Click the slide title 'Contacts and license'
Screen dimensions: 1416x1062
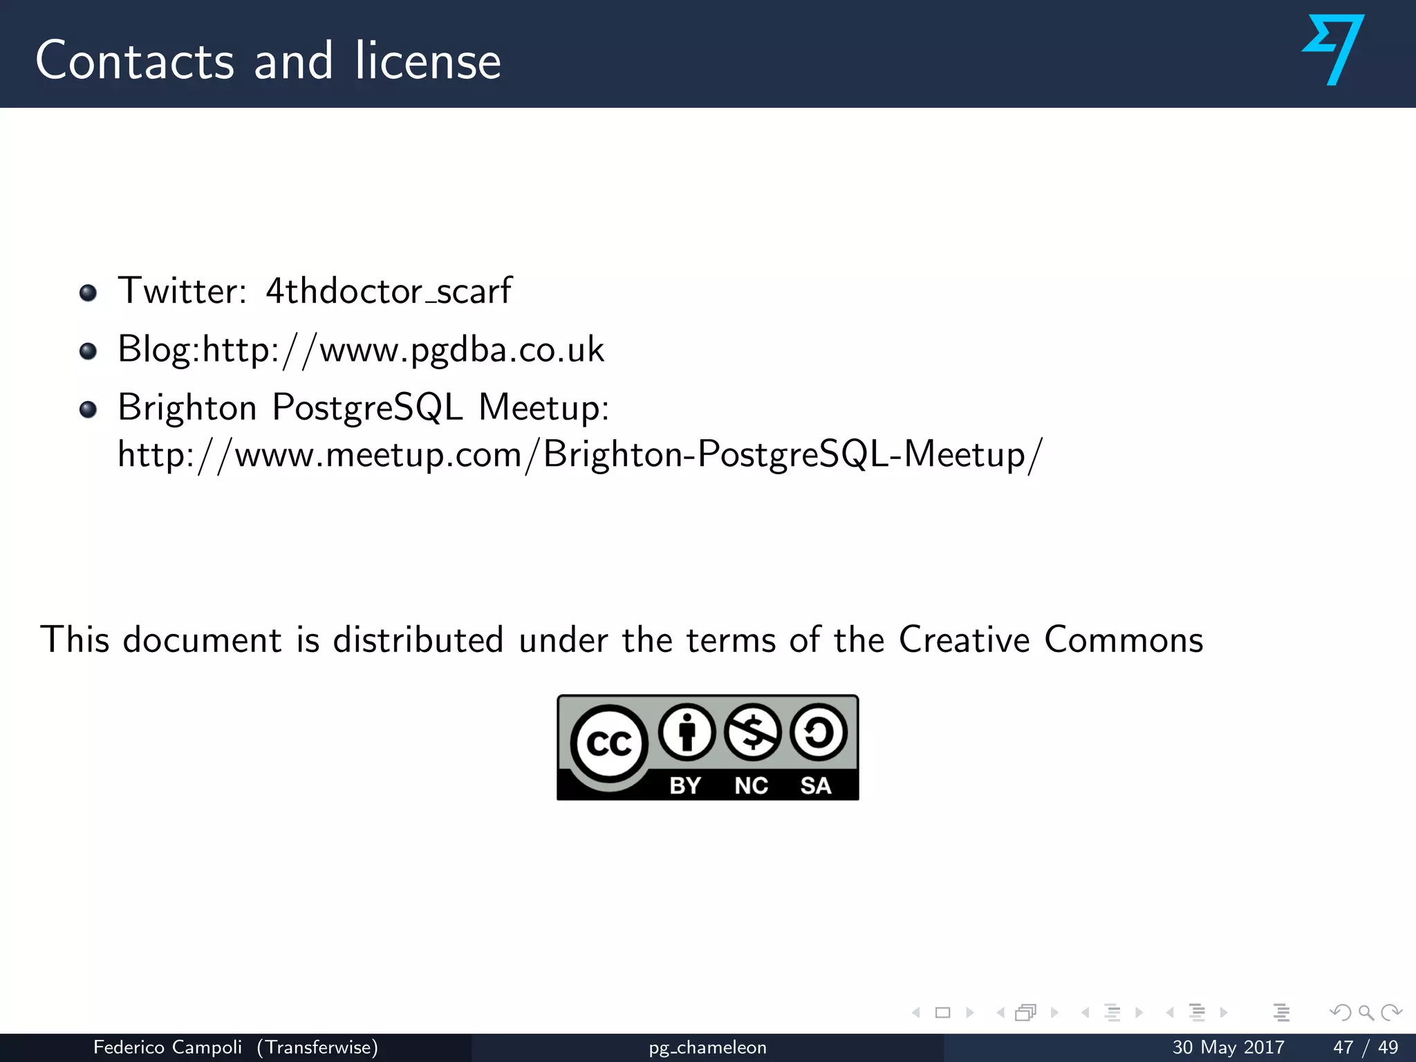268,60
